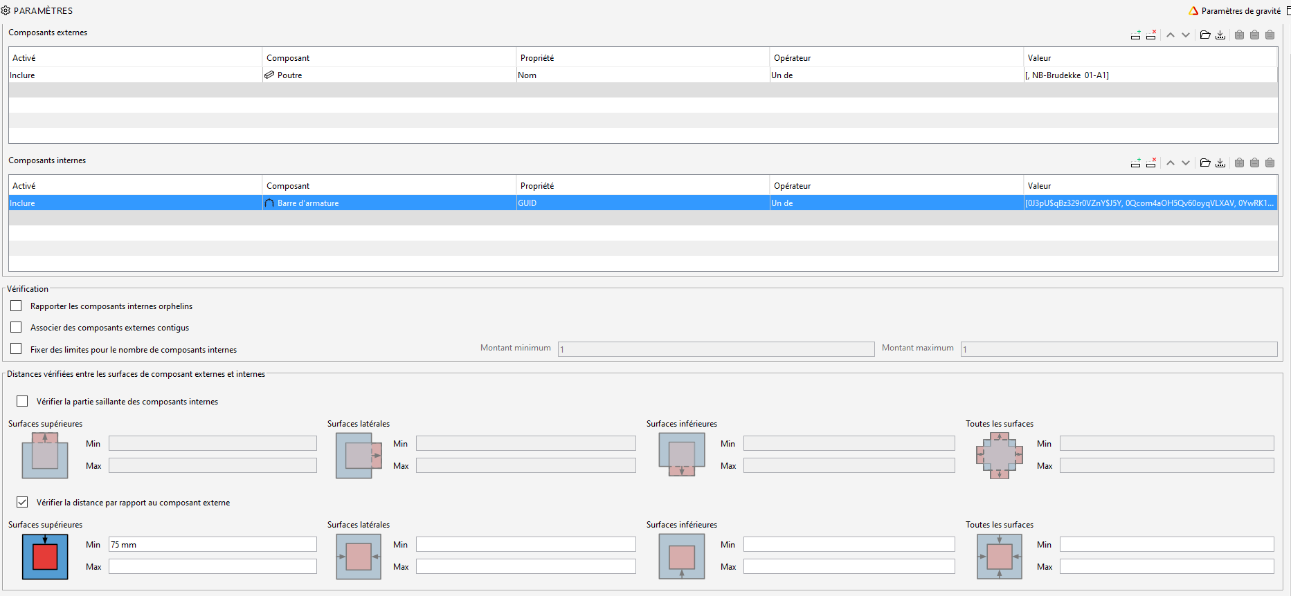Click external-distance Toutes les surfaces Min field
Viewport: 1291px width, 596px height.
[1167, 544]
